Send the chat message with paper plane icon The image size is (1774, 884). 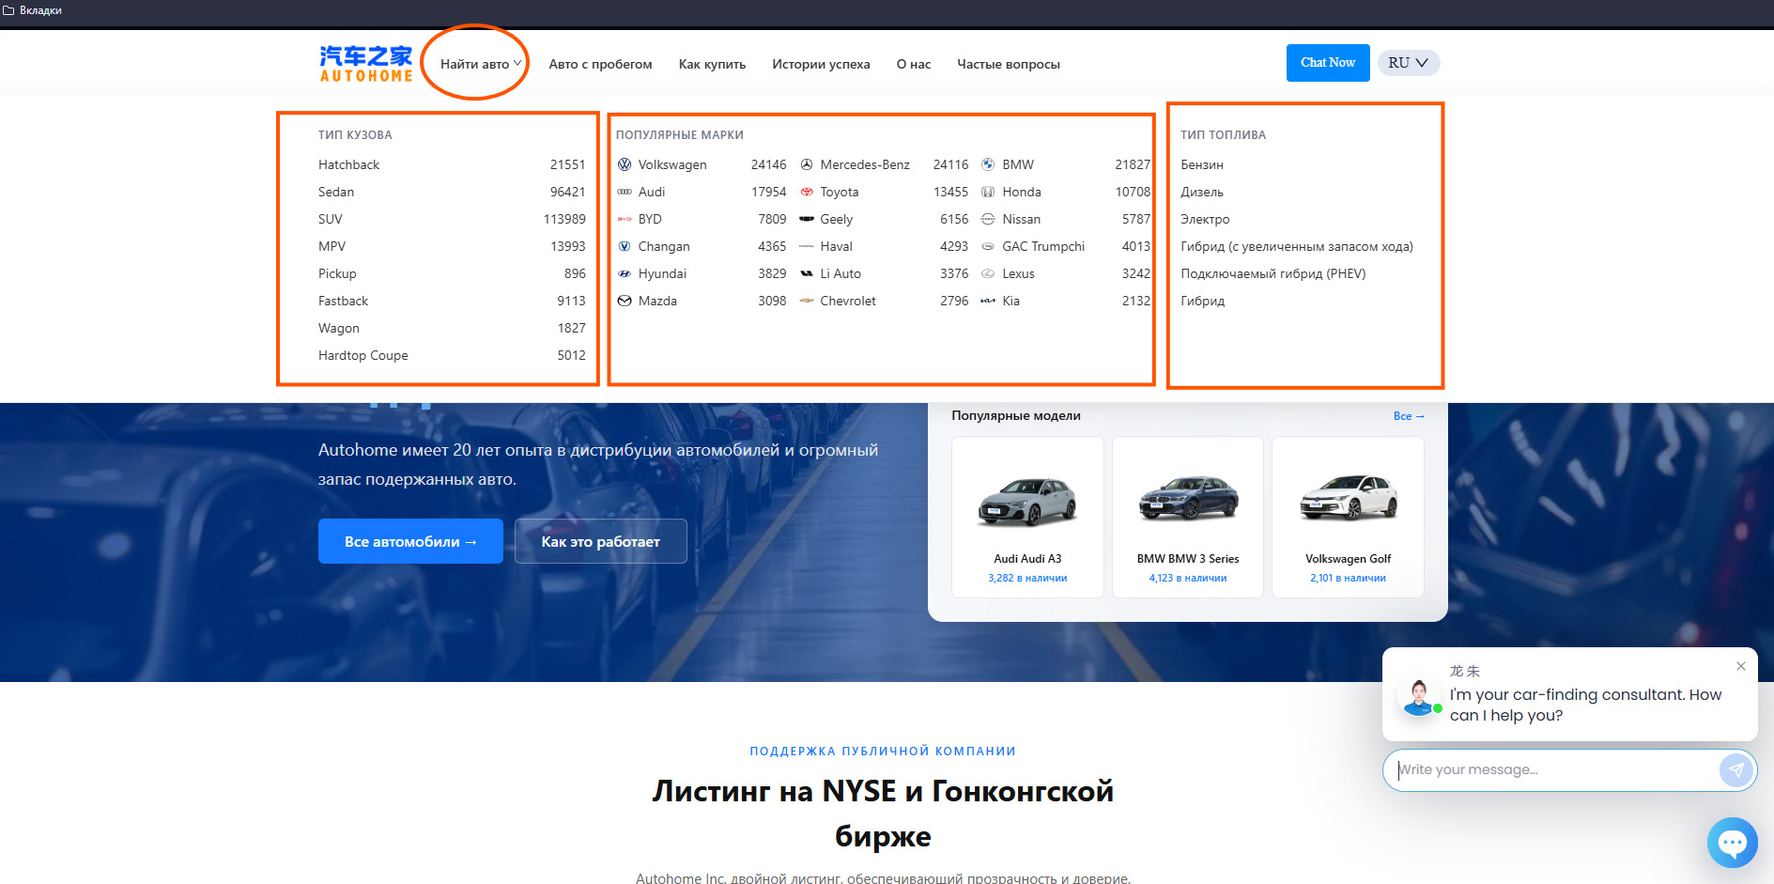tap(1735, 770)
